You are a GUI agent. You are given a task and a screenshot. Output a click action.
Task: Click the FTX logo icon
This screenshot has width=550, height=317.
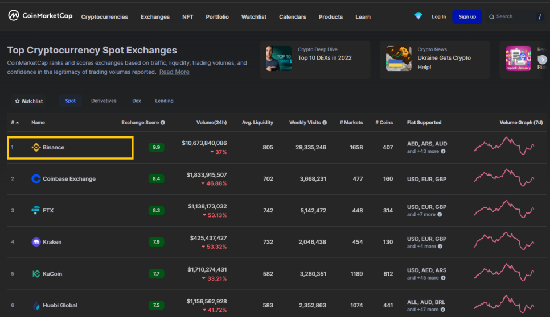(36, 210)
